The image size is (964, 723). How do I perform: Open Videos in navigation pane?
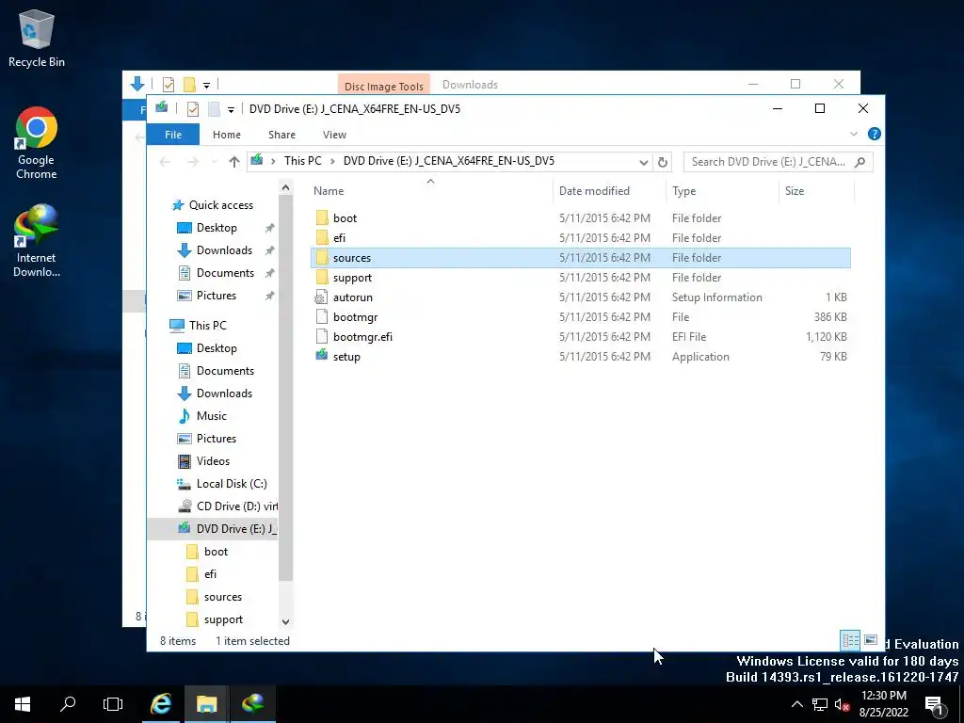click(x=213, y=461)
